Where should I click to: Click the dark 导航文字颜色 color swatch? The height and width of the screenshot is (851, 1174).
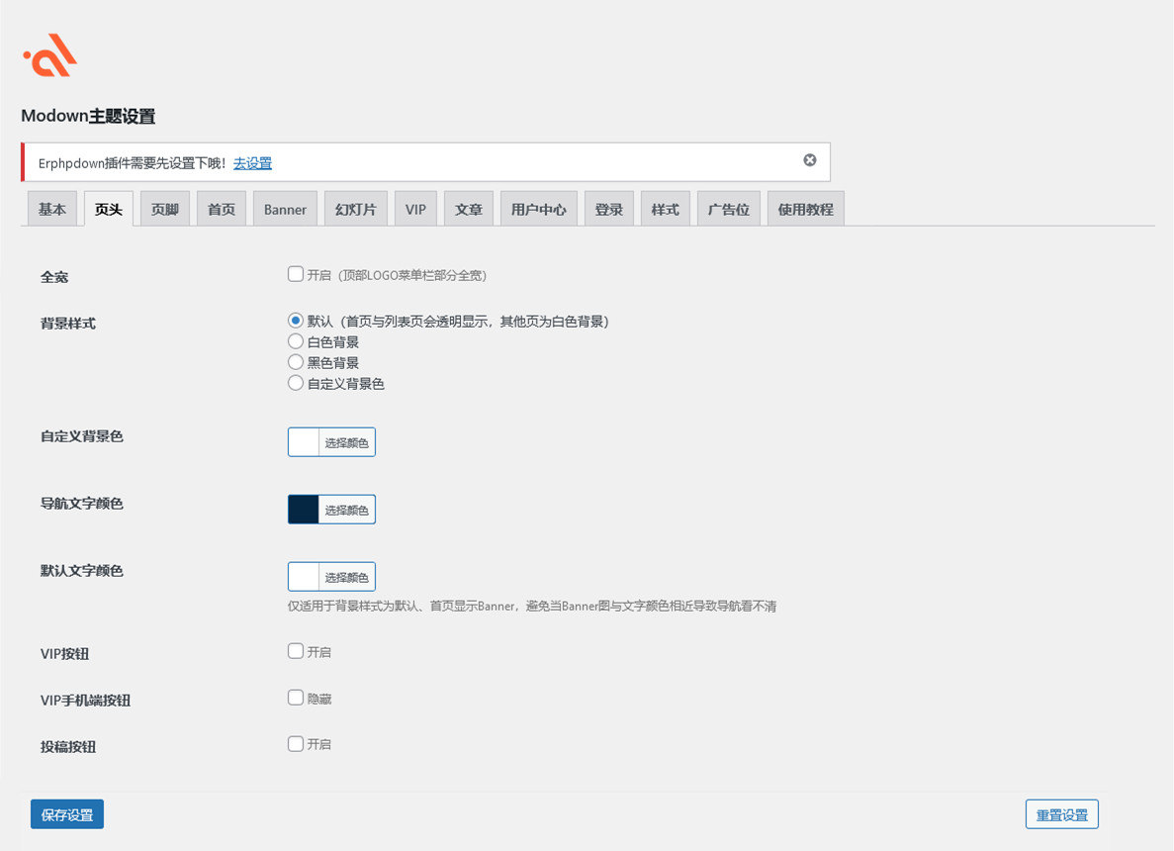click(304, 510)
